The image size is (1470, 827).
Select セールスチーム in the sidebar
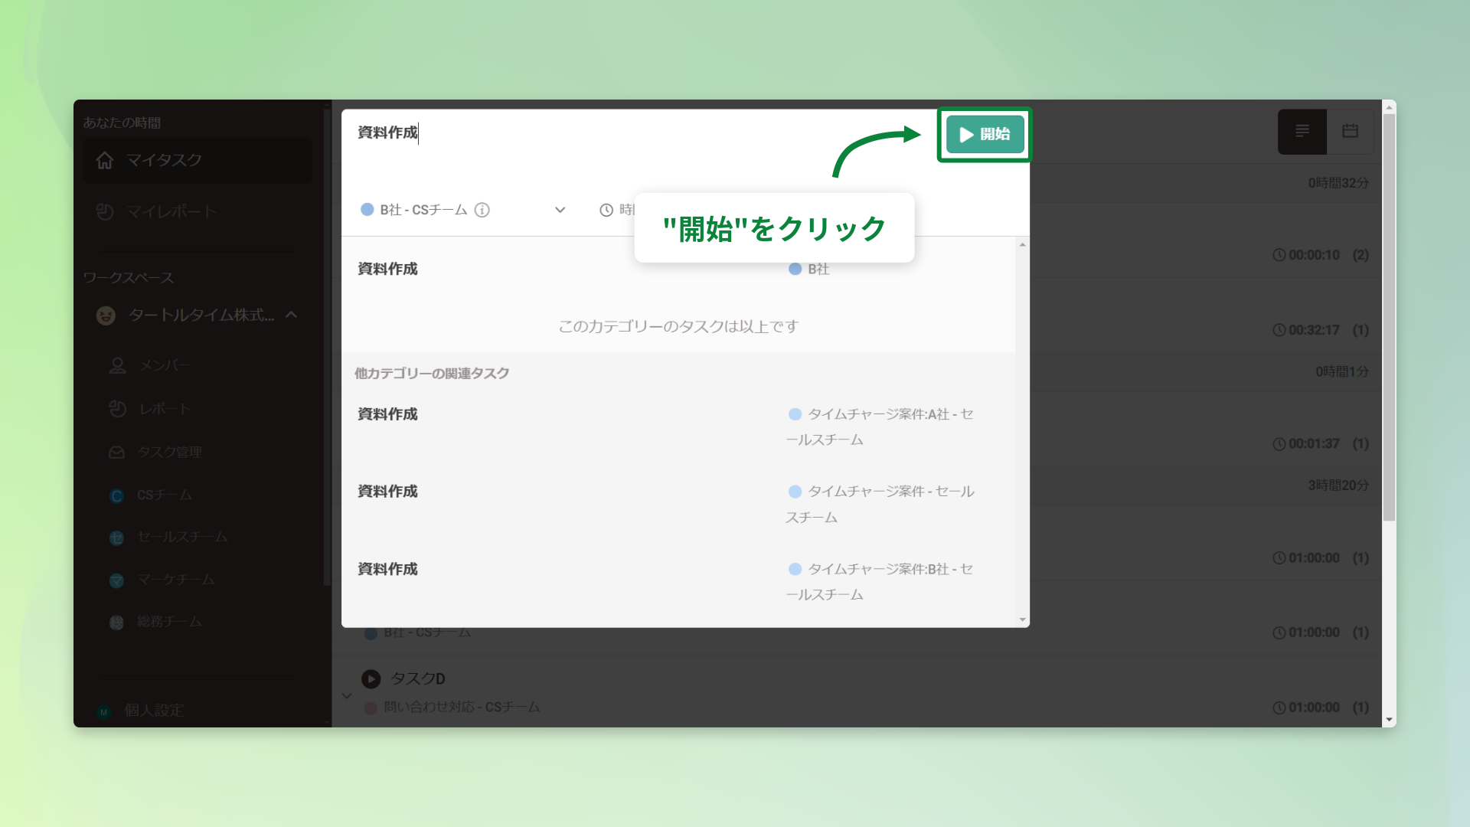[116, 538]
